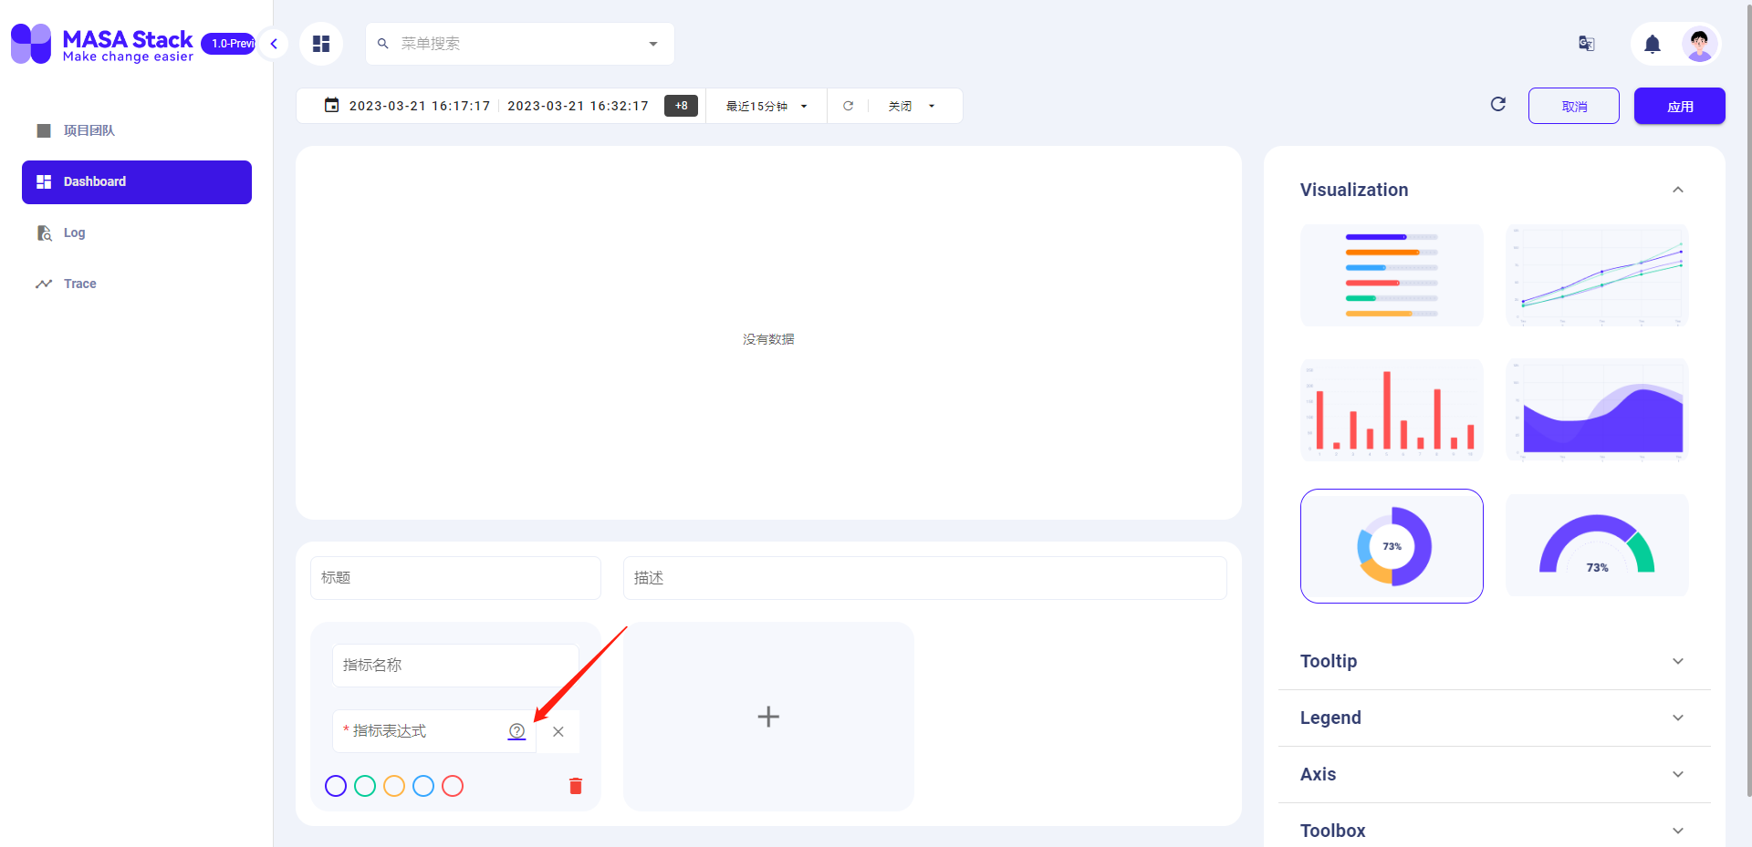Open Log in the sidebar
The image size is (1752, 847).
137,233
